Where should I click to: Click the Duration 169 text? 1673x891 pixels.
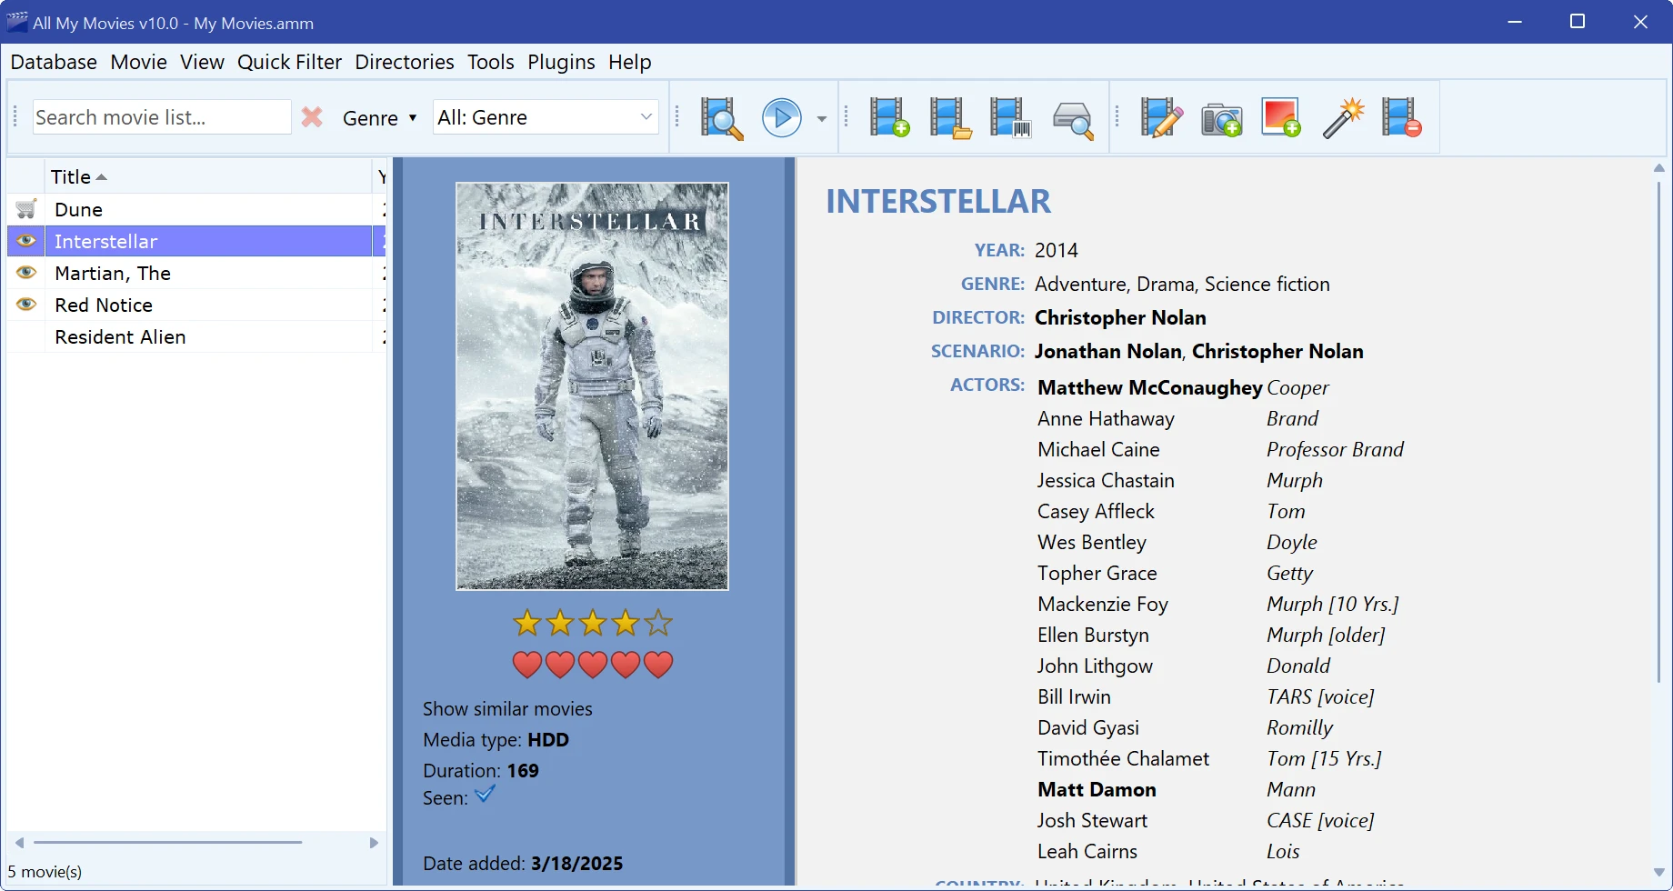click(480, 771)
